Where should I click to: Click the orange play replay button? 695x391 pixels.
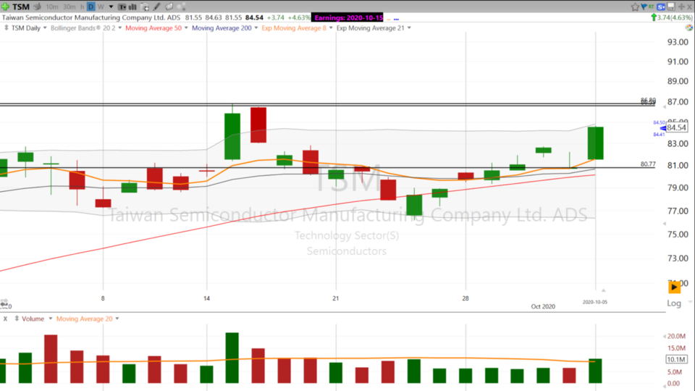coord(674,287)
